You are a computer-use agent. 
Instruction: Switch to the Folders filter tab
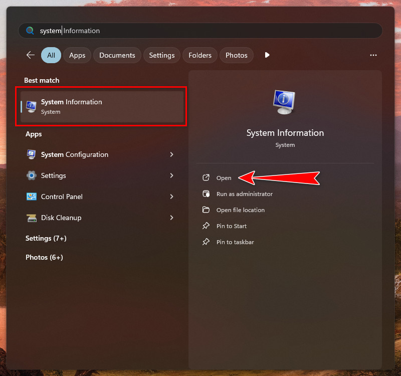pos(200,55)
